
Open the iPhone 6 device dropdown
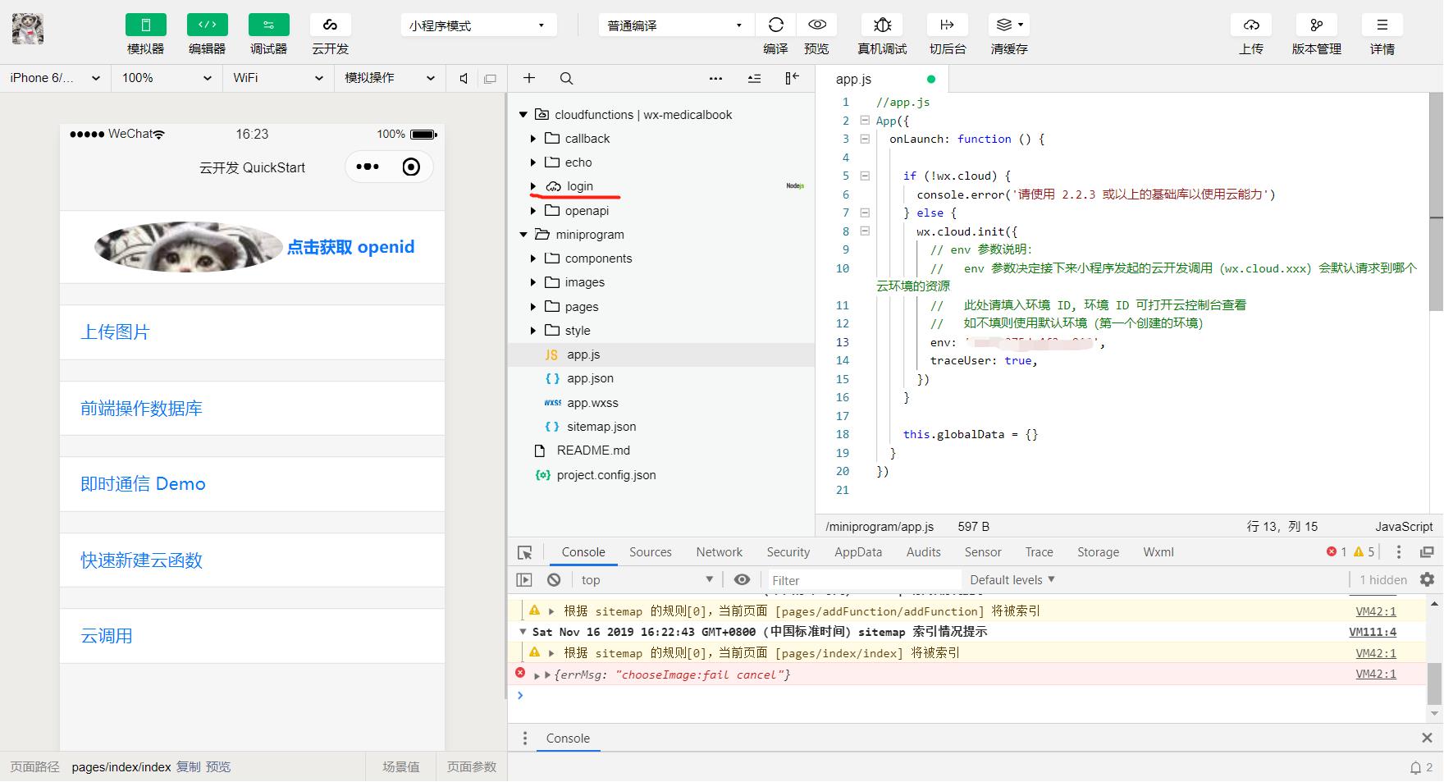(x=55, y=78)
